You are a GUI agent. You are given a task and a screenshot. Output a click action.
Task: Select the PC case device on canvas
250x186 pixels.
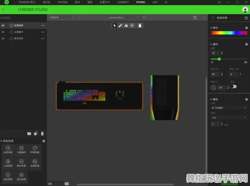click(165, 98)
